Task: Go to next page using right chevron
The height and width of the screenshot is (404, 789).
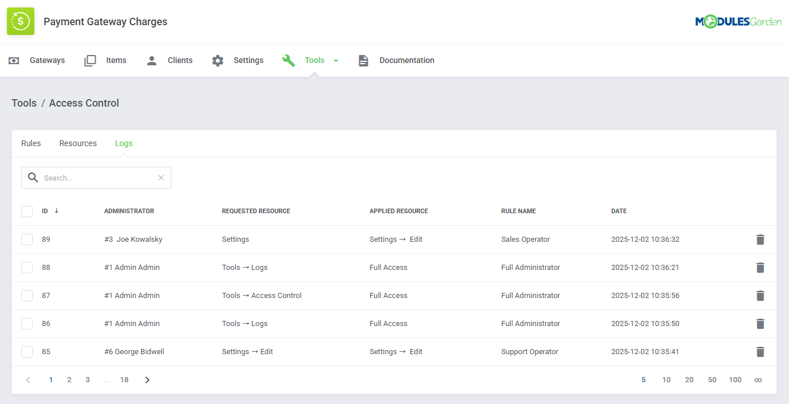Action: coord(147,379)
